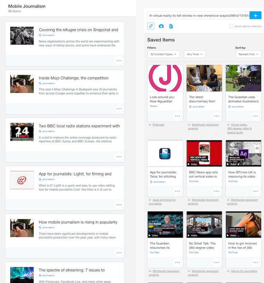Open the Newest First sort dropdown
Viewport: 264px width, 283px height.
click(x=248, y=54)
